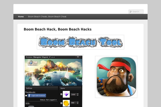This screenshot has height=107, width=161.
Task: Select the Facebook radio button
Action: pos(26,95)
